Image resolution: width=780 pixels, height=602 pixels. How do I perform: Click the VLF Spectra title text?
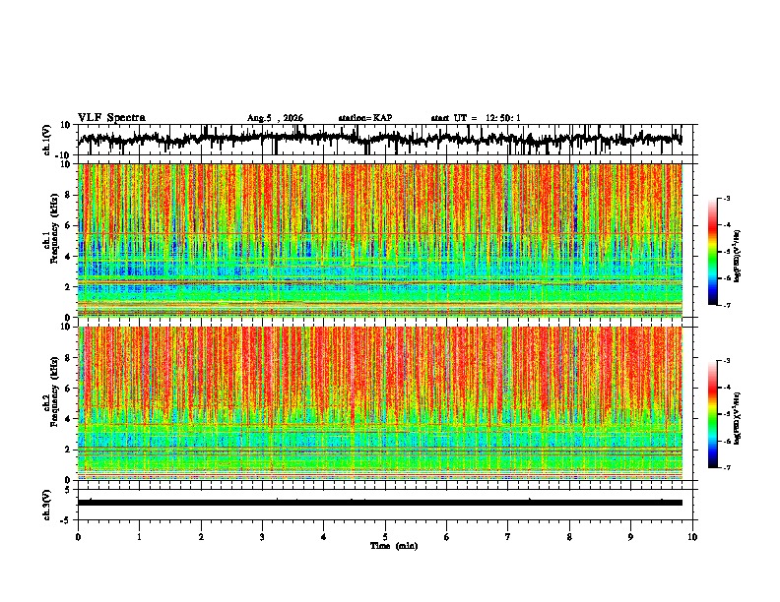[x=111, y=118]
